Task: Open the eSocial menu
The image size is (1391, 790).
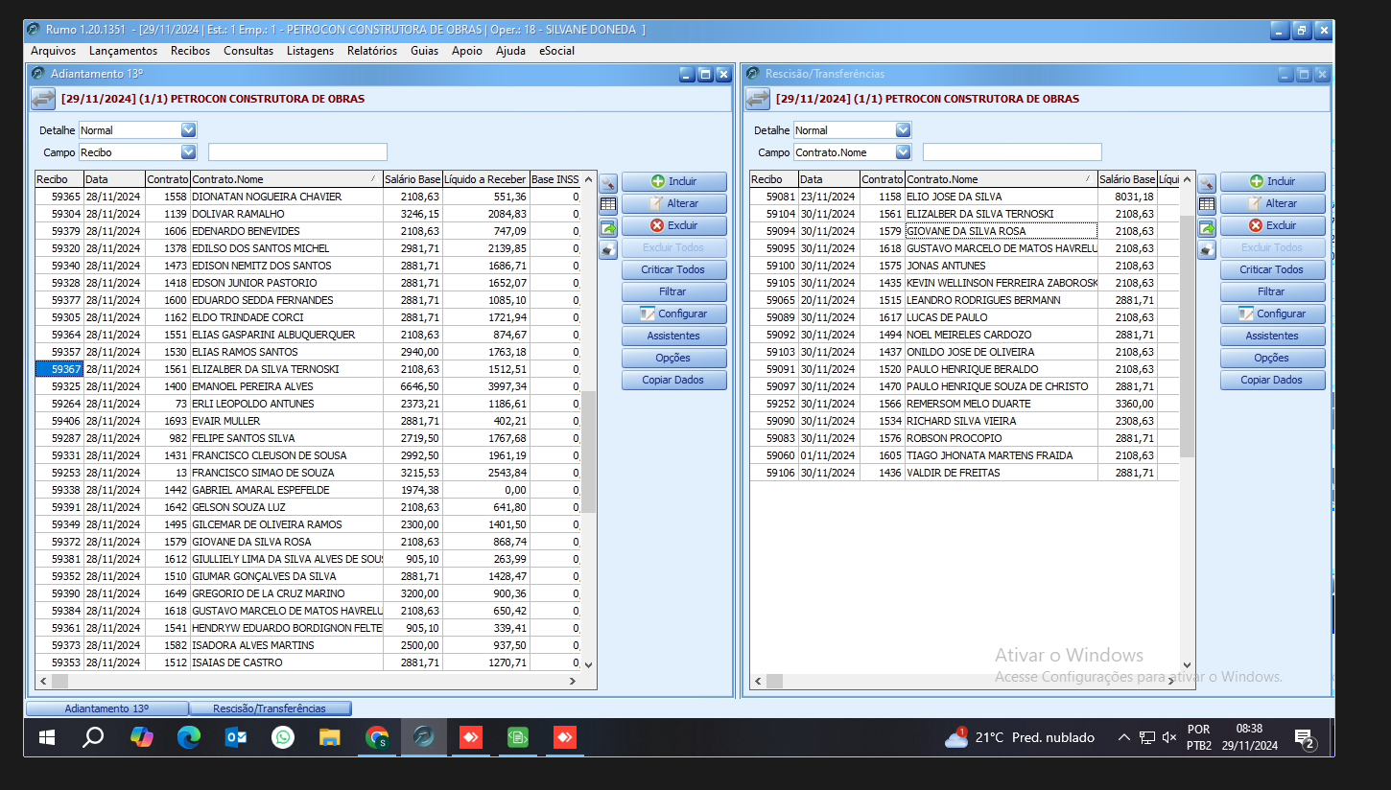Action: (x=556, y=51)
